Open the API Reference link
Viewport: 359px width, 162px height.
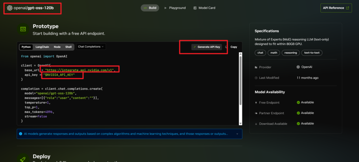tap(336, 8)
